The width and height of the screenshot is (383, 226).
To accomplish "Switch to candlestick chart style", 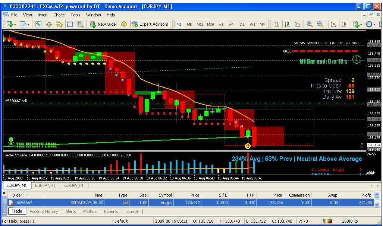I will [287, 24].
